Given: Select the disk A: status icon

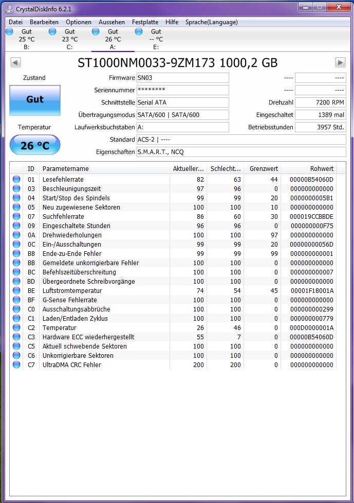Looking at the screenshot, I should click(96, 31).
